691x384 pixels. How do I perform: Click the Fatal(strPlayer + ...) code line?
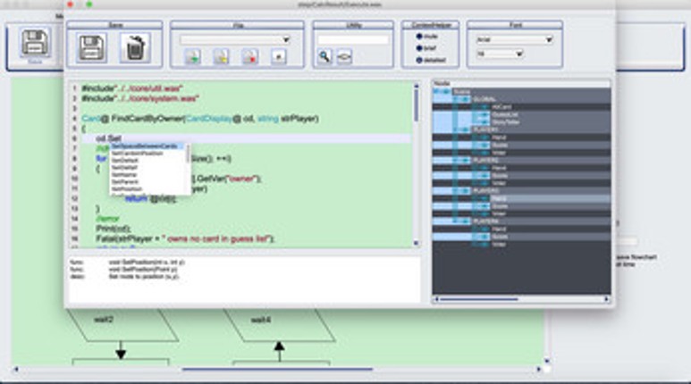185,238
